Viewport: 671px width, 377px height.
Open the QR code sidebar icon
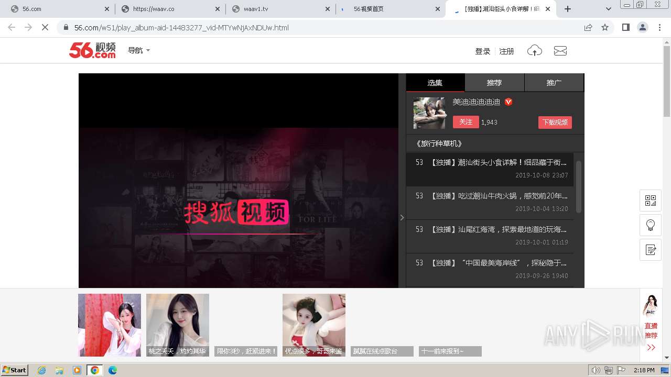coord(651,201)
